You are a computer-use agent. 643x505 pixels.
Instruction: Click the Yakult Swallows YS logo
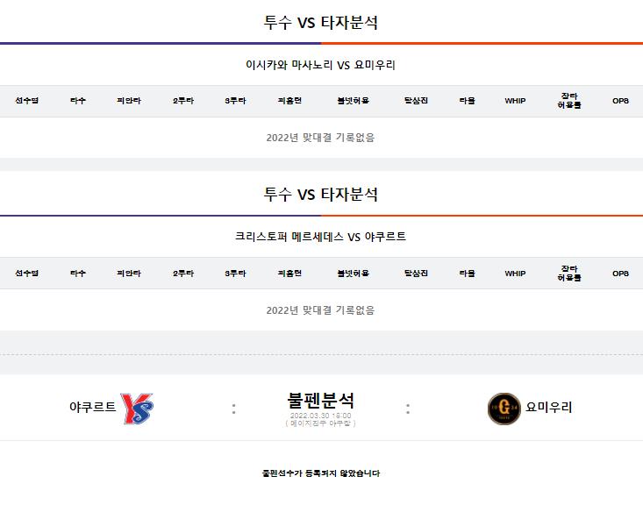[137, 409]
